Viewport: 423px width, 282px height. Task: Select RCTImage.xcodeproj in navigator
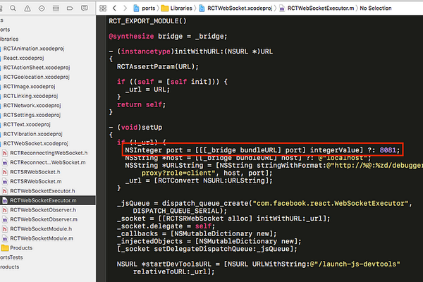[x=29, y=86]
